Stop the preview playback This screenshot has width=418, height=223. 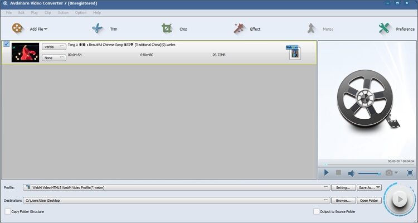click(x=338, y=173)
